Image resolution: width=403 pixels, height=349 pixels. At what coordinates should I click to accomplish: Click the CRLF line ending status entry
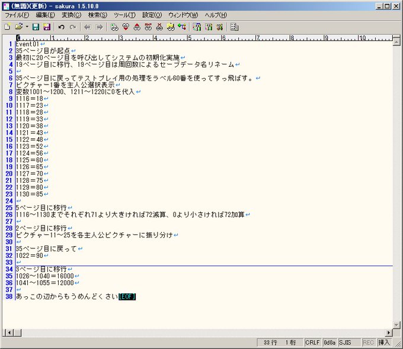coord(312,342)
